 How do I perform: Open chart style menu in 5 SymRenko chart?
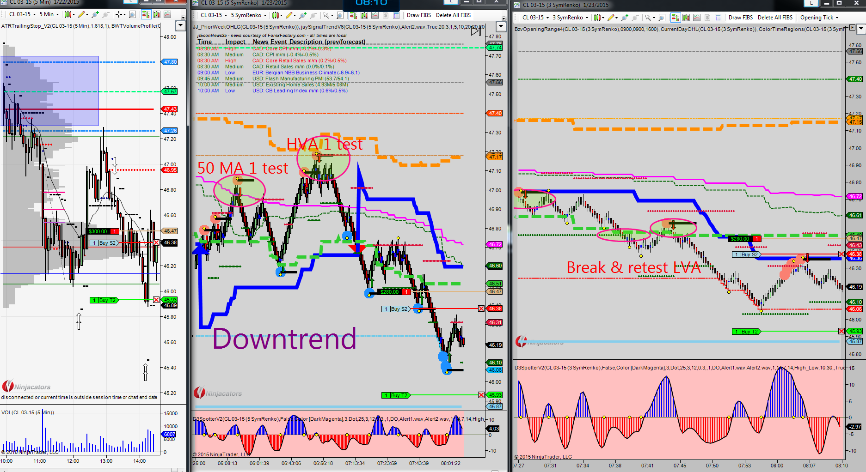[277, 15]
